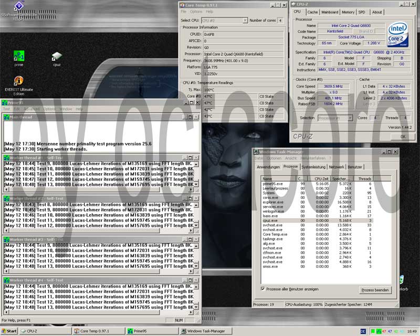Click the DE language indicator in tray
This screenshot has height=336, width=420.
(363, 331)
